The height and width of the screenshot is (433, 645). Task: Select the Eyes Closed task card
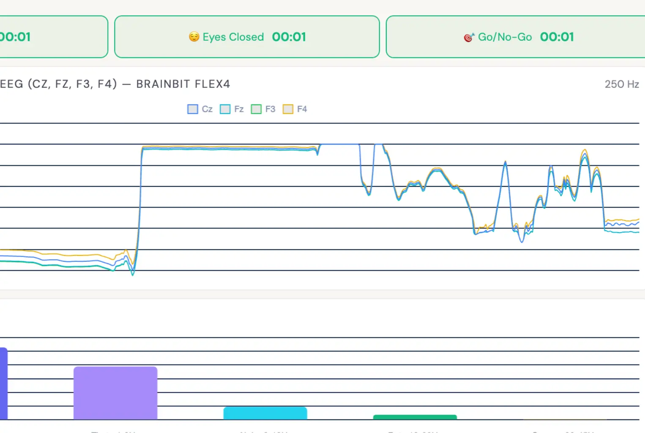247,37
